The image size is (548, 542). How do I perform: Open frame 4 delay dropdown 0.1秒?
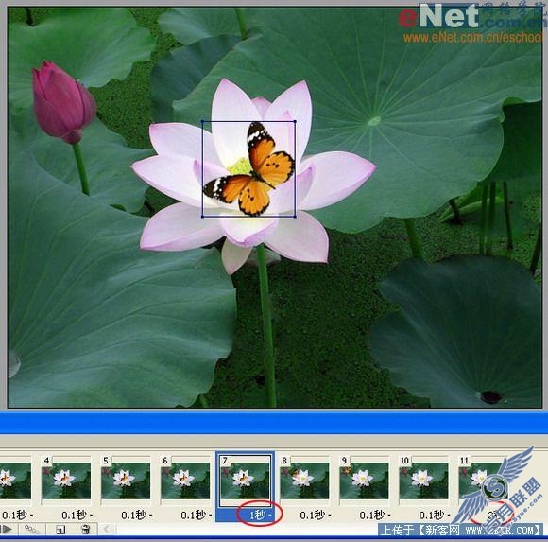[x=77, y=516]
